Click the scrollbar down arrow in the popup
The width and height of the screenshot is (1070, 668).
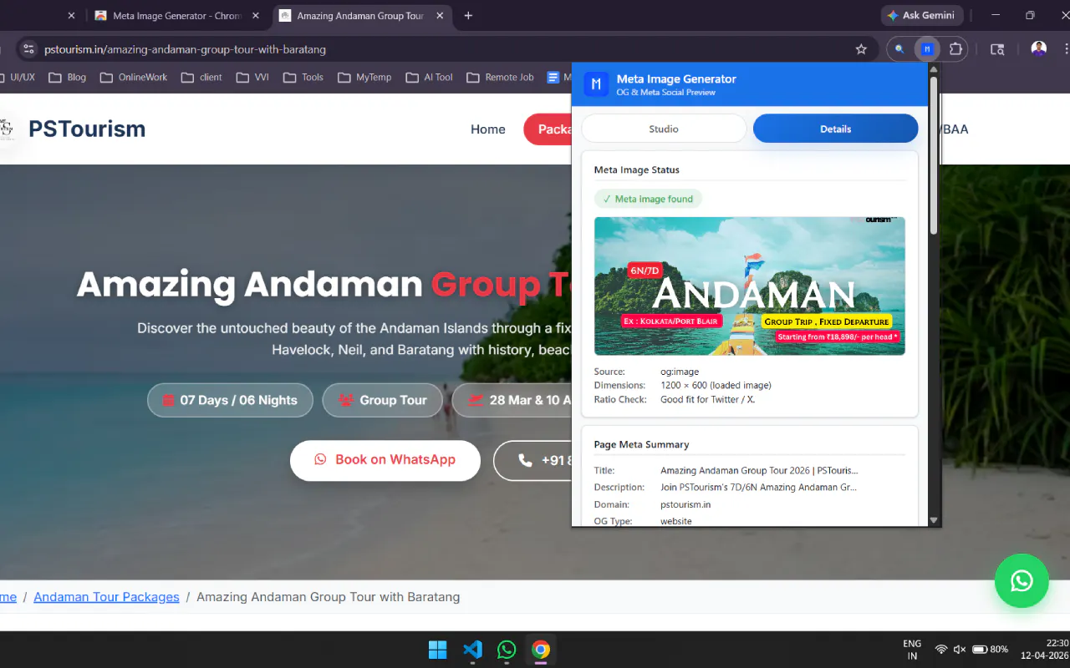[934, 520]
